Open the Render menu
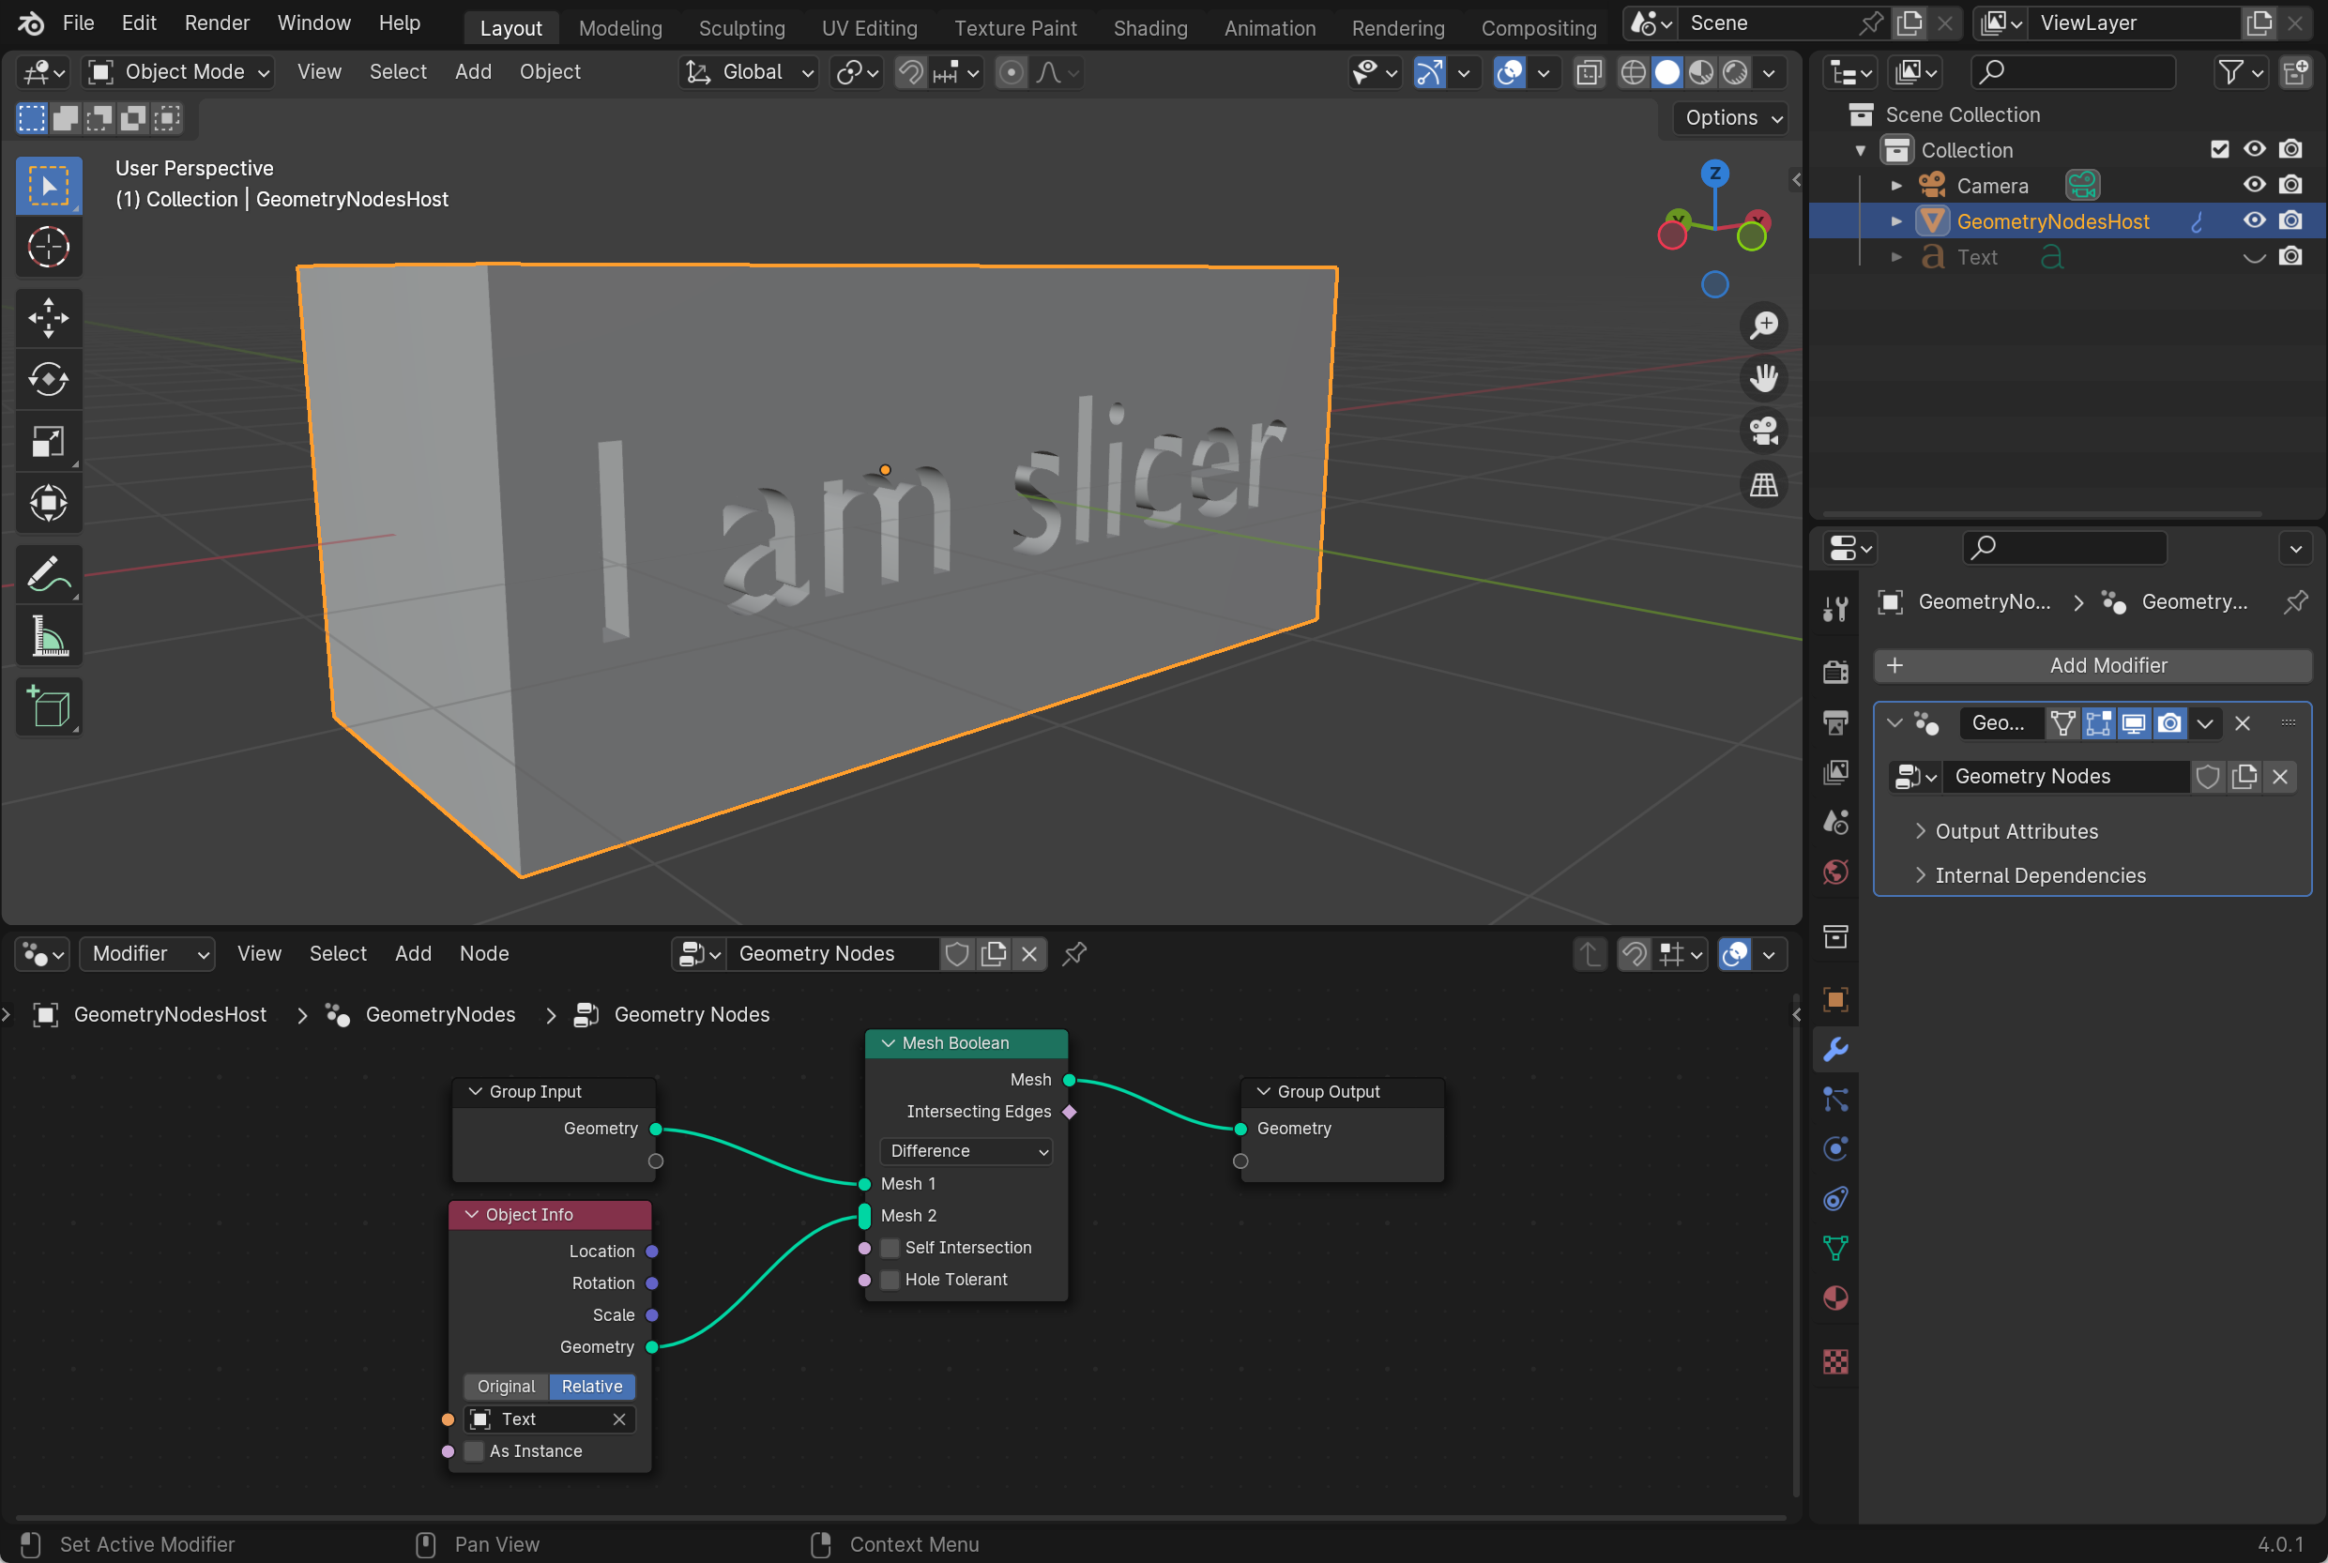This screenshot has height=1563, width=2328. click(x=217, y=23)
